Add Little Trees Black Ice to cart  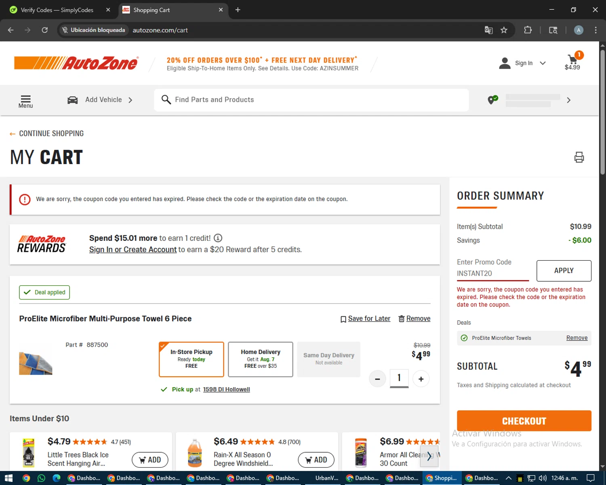coord(150,460)
